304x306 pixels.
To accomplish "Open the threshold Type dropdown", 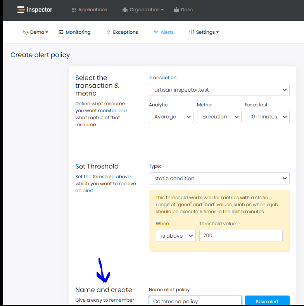I will [219, 178].
